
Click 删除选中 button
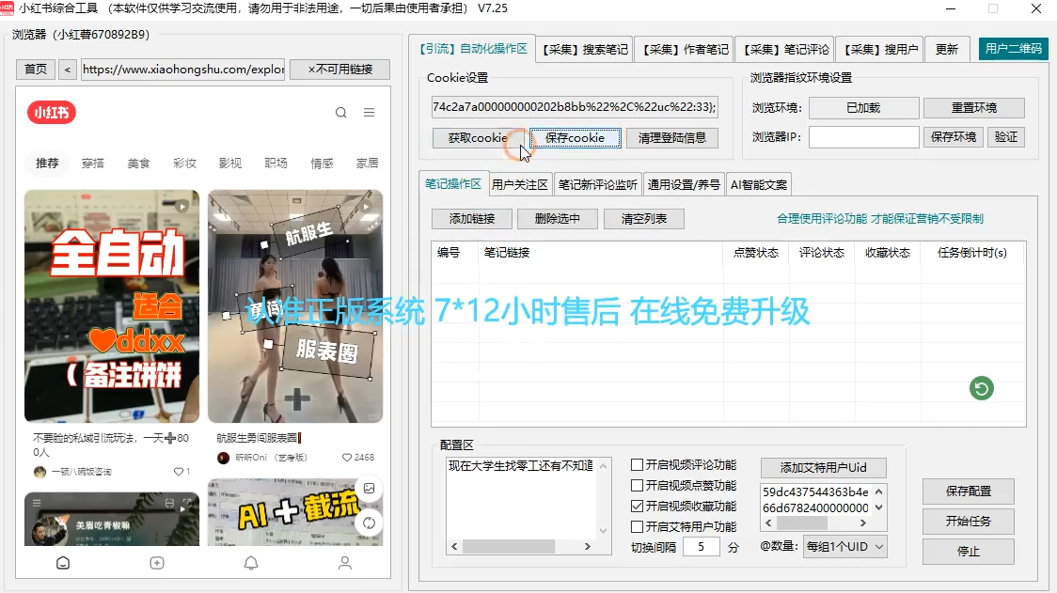pos(558,219)
